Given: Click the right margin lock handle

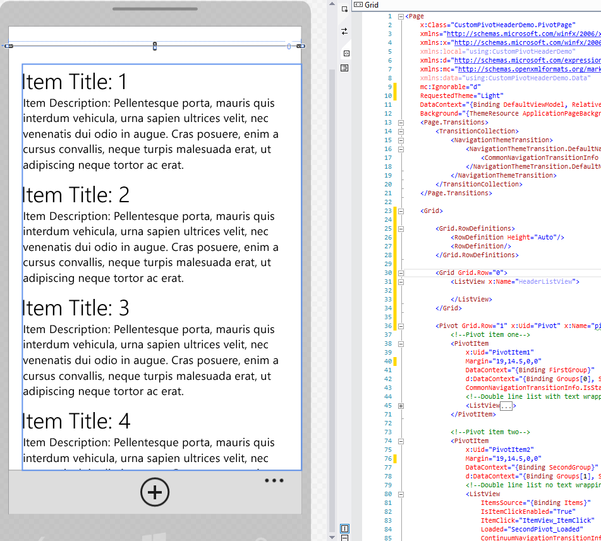Looking at the screenshot, I should [301, 46].
